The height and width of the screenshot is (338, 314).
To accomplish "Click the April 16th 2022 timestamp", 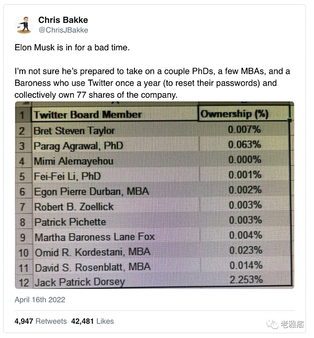I will 40,300.
